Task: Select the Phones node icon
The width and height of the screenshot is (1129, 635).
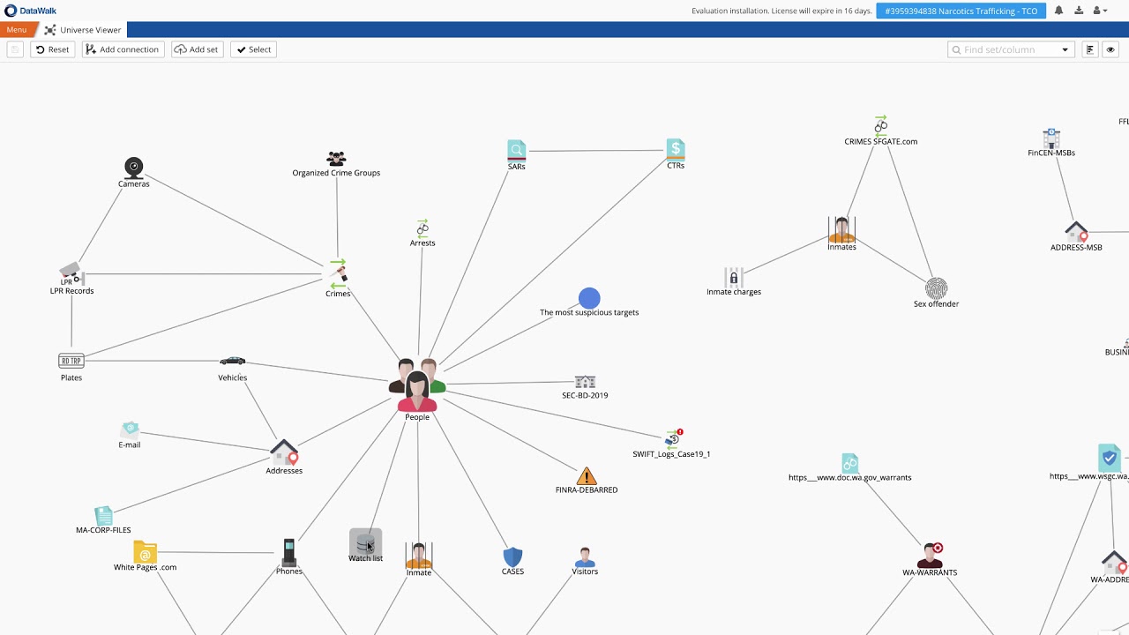Action: 288,552
